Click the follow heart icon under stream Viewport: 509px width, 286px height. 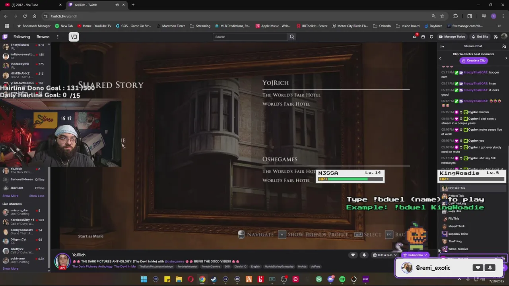click(x=353, y=255)
